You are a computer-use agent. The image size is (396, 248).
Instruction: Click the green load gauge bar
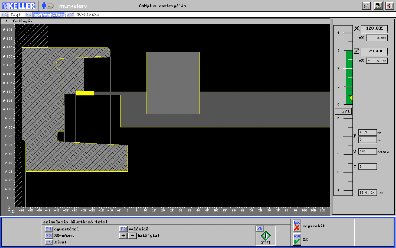(x=349, y=77)
